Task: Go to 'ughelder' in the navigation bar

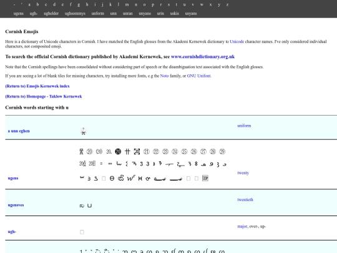Action: click(51, 13)
